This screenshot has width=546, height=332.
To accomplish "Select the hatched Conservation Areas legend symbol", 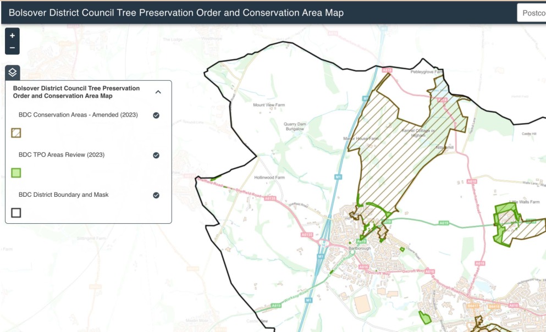I will [16, 132].
